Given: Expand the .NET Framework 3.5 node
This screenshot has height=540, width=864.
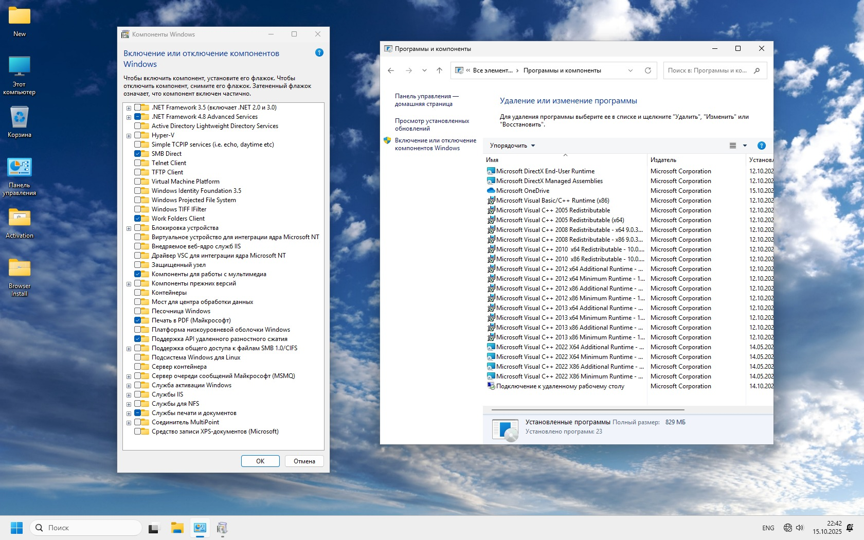Looking at the screenshot, I should (x=129, y=108).
